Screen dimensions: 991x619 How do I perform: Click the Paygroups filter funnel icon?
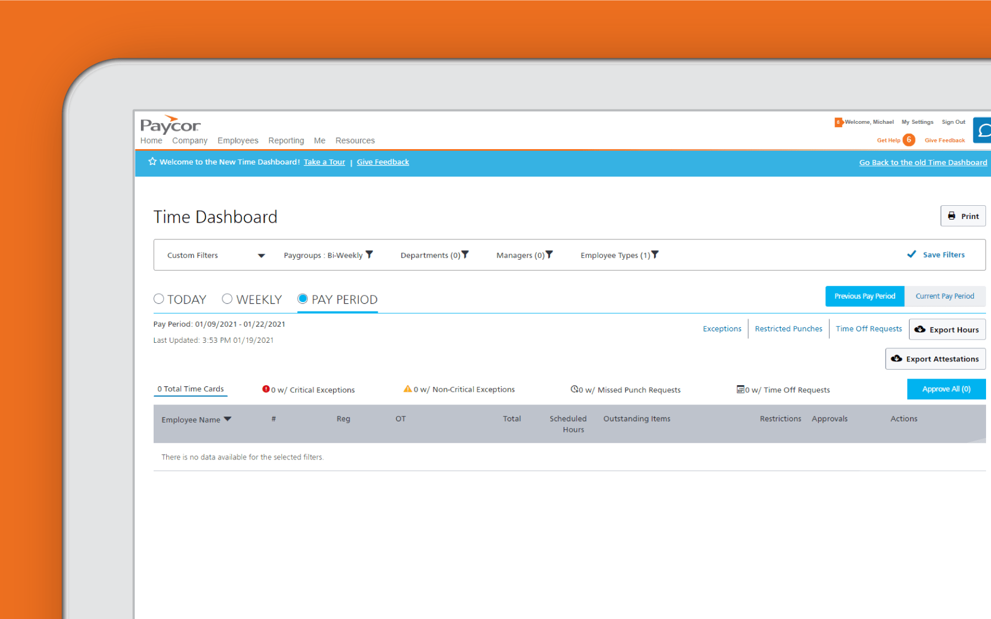click(x=369, y=254)
